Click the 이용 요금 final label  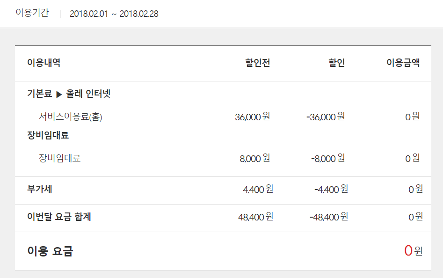tap(50, 251)
